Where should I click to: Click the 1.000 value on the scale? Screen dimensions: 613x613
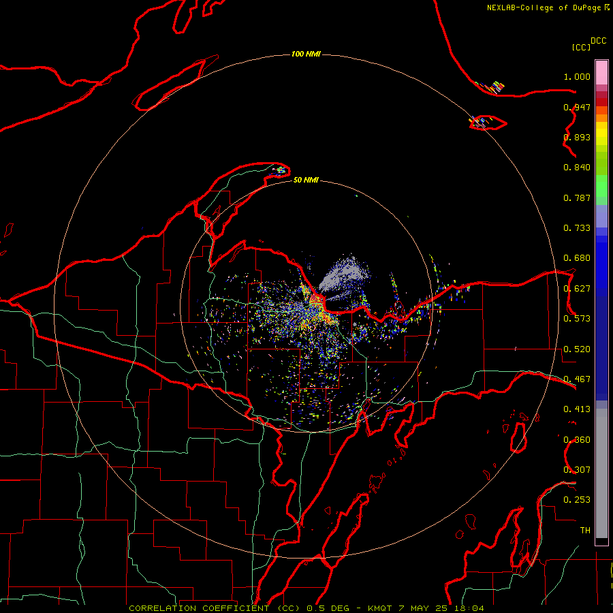pos(577,76)
